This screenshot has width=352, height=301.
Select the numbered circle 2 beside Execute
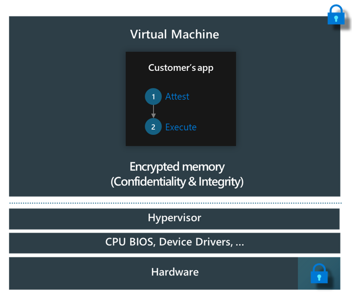pos(153,127)
